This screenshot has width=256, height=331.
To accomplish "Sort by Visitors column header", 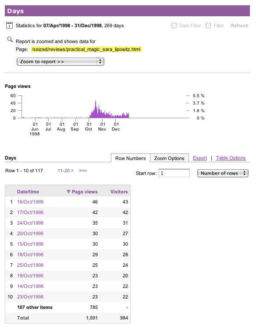I will (x=119, y=192).
